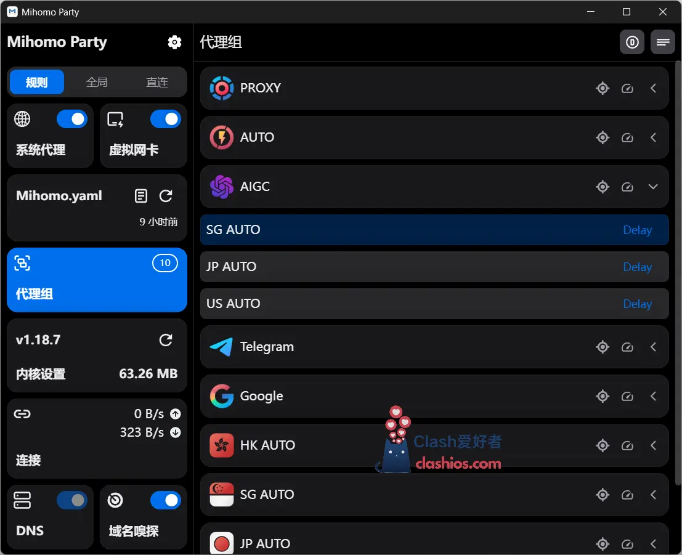Expand the Google proxy group
The height and width of the screenshot is (555, 682).
(653, 396)
